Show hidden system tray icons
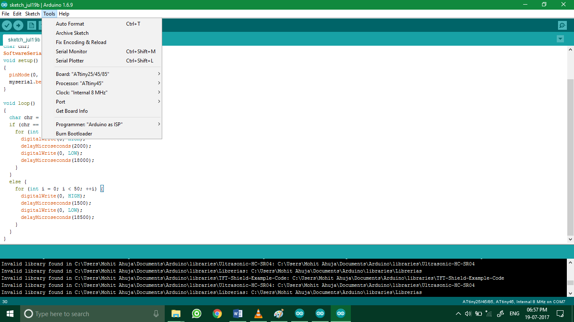Image resolution: width=574 pixels, height=322 pixels. [458, 314]
